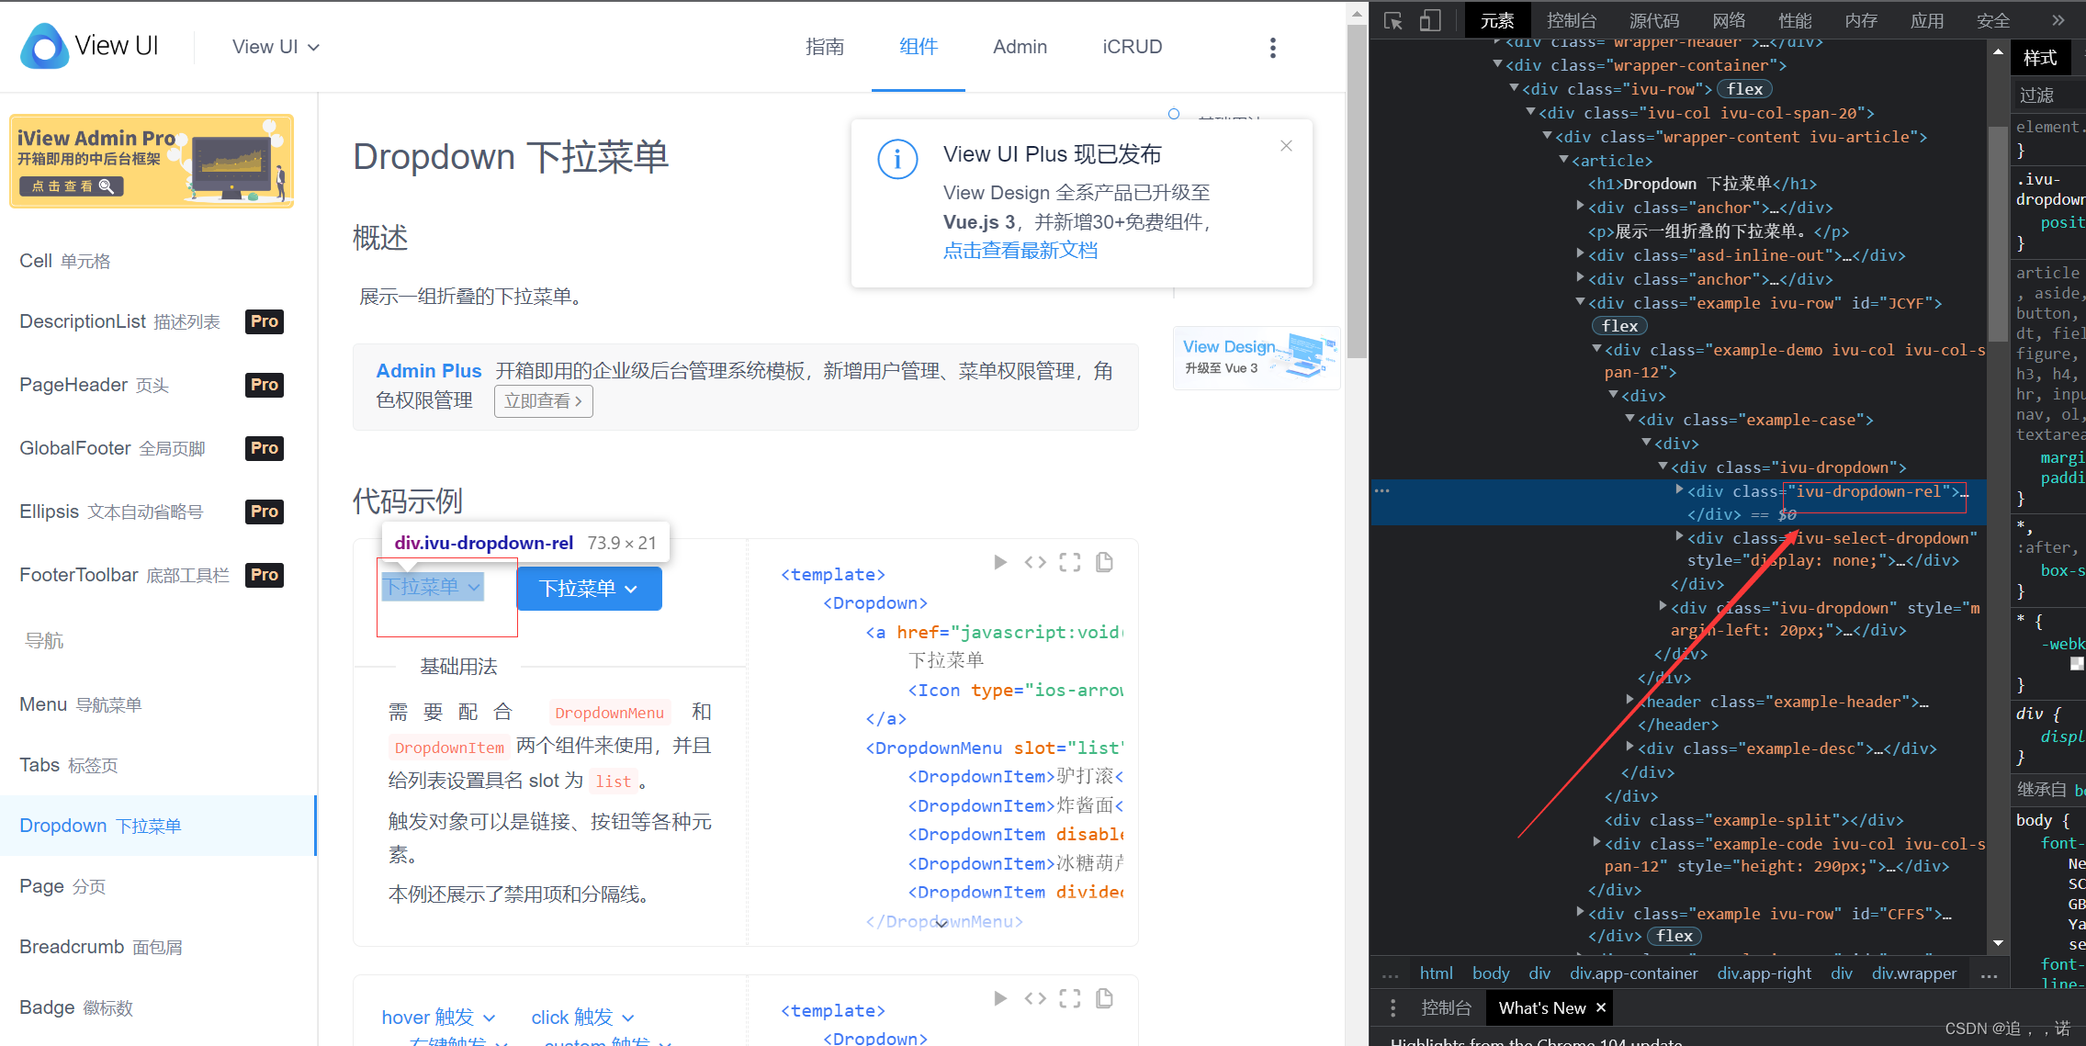Image resolution: width=2086 pixels, height=1046 pixels.
Task: Open the hover 触发 dropdown
Action: [x=439, y=1017]
